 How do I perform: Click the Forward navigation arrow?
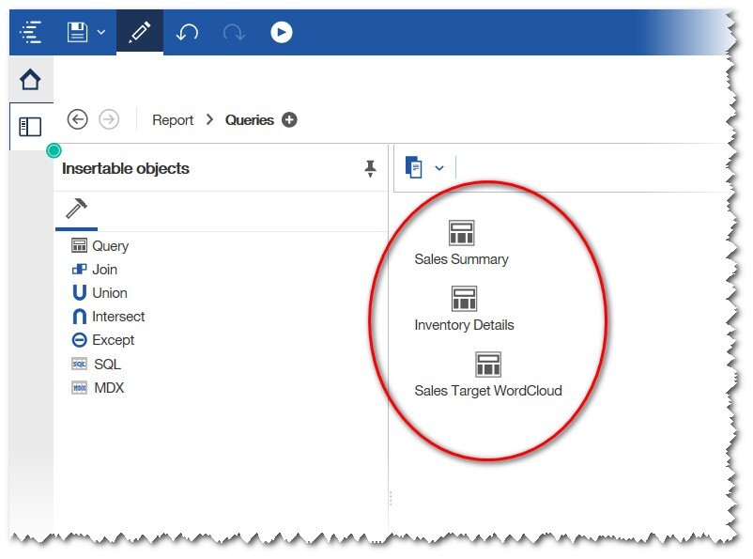109,119
